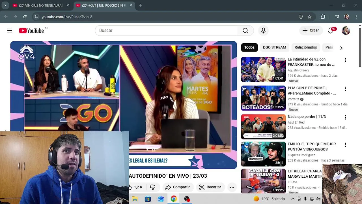Open the CHARLA CON MARAVILLA thumbnail
362x204 pixels.
263,181
